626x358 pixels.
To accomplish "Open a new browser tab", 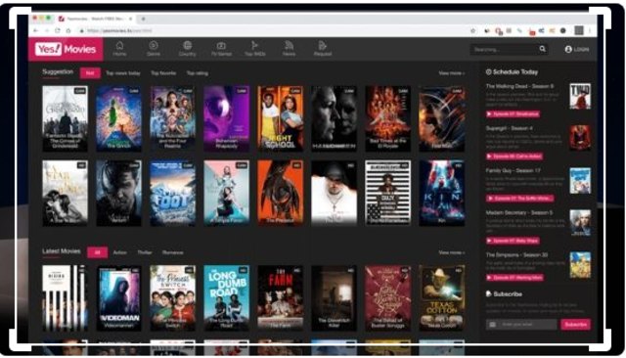I will tap(144, 19).
